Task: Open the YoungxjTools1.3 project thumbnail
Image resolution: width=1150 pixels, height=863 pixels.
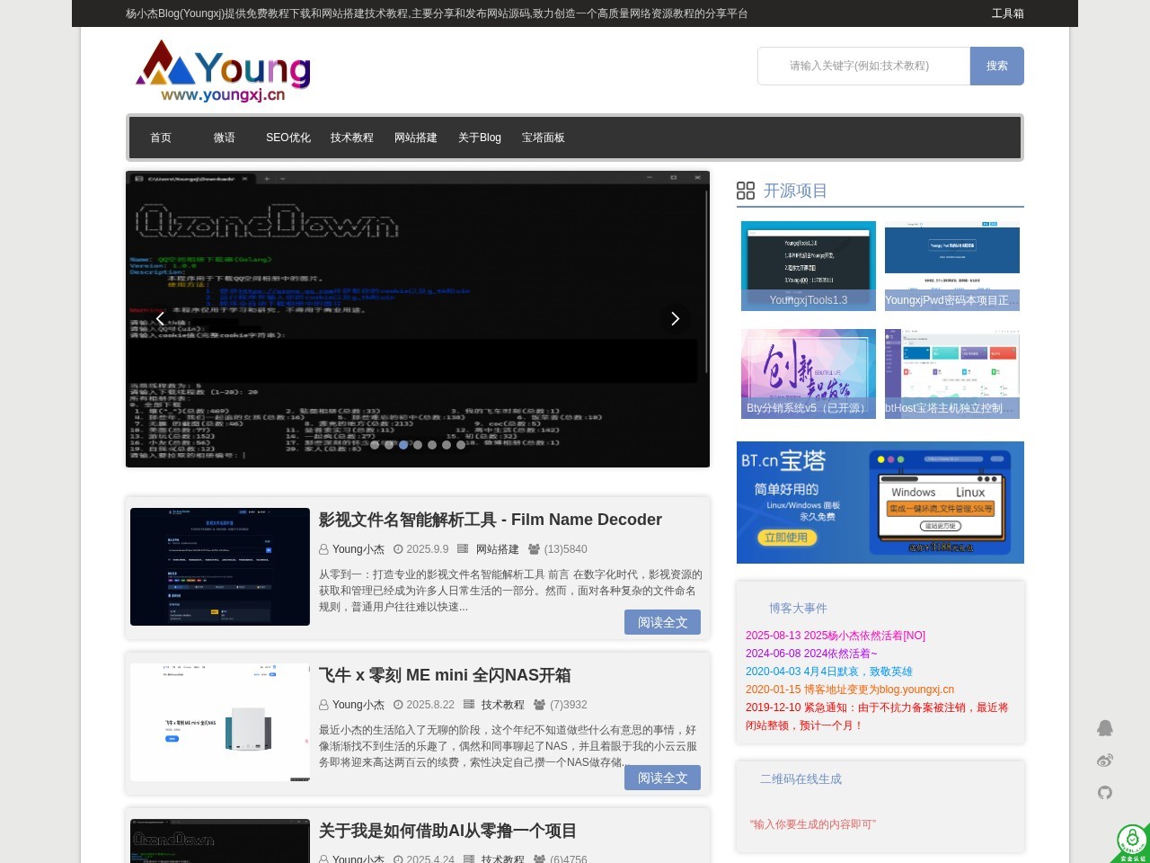Action: click(809, 266)
